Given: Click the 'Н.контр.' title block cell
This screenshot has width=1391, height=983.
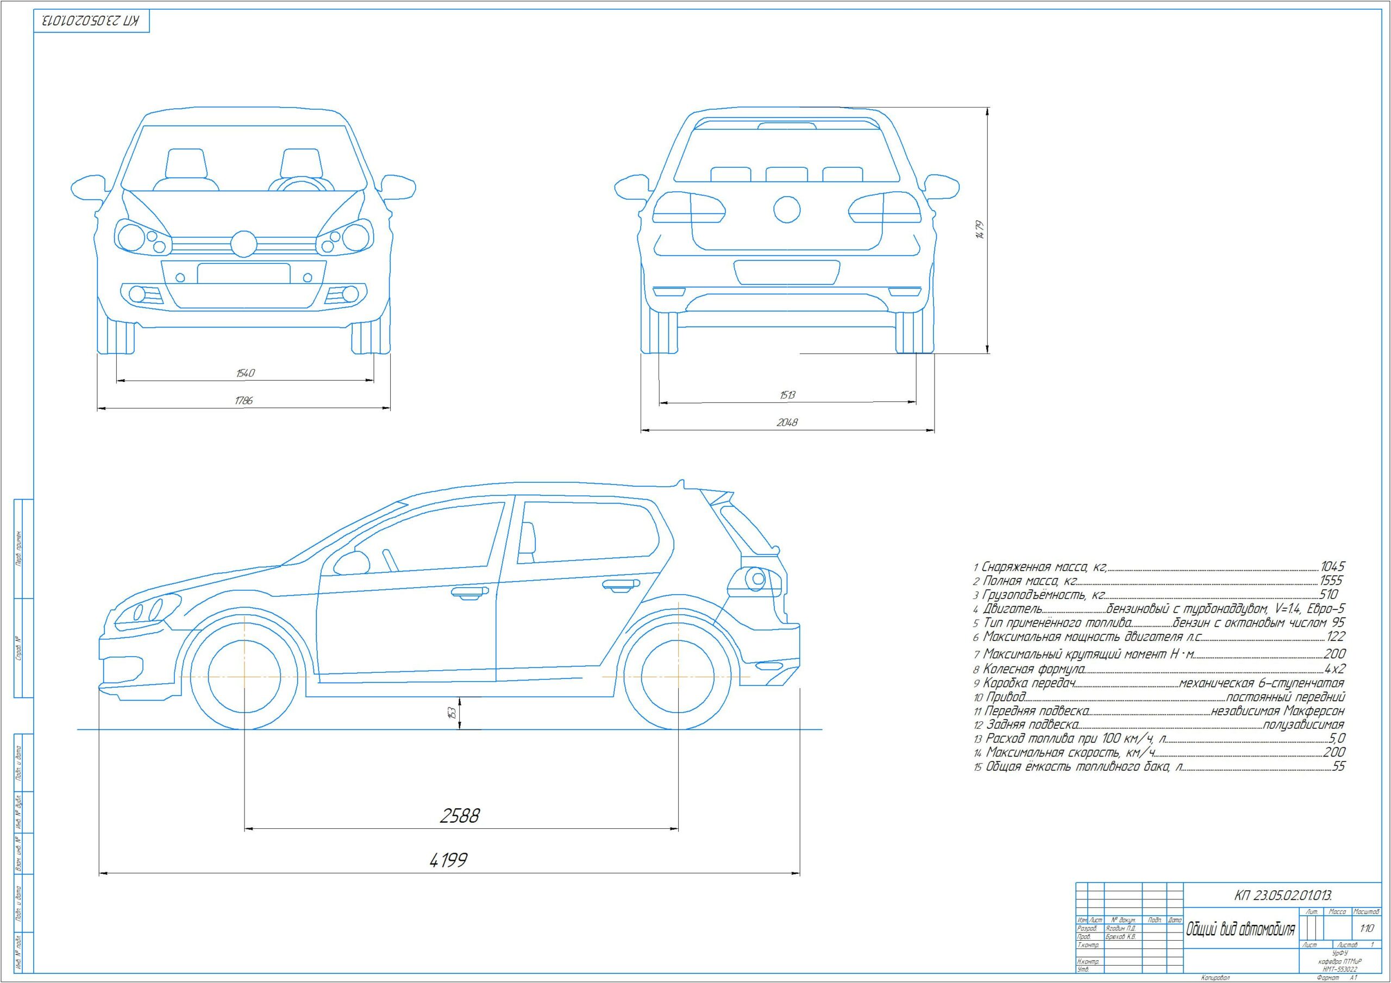Looking at the screenshot, I should [1089, 962].
